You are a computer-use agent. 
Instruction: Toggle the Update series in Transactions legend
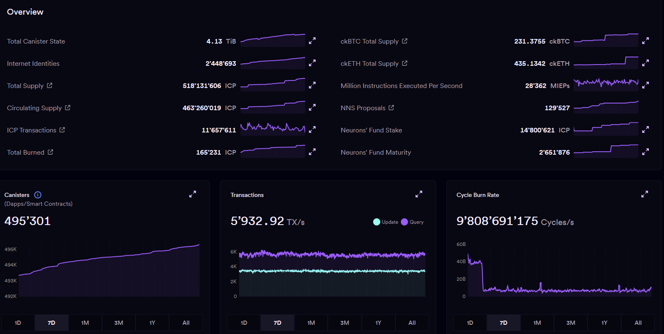[385, 222]
